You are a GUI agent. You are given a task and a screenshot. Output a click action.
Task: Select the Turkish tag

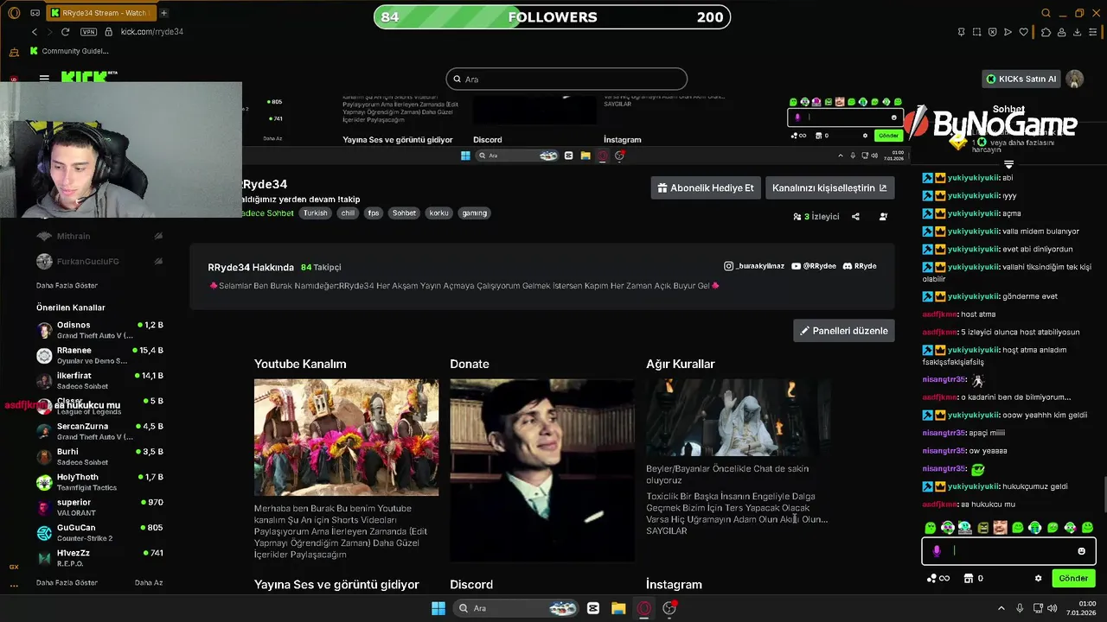(x=316, y=213)
